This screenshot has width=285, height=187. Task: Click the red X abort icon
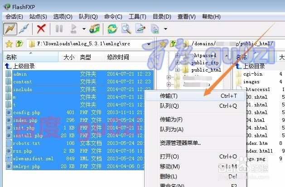[x=41, y=29]
